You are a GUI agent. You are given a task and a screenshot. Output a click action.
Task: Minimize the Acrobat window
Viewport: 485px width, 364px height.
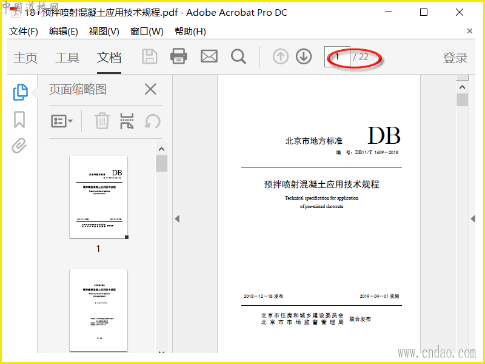pyautogui.click(x=389, y=12)
